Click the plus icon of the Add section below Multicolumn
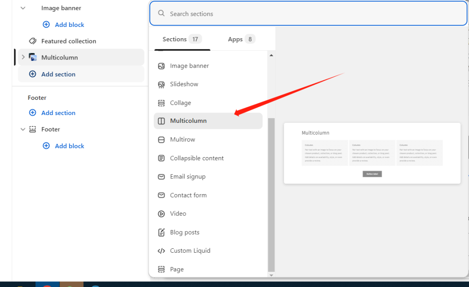The height and width of the screenshot is (287, 469). pos(33,74)
